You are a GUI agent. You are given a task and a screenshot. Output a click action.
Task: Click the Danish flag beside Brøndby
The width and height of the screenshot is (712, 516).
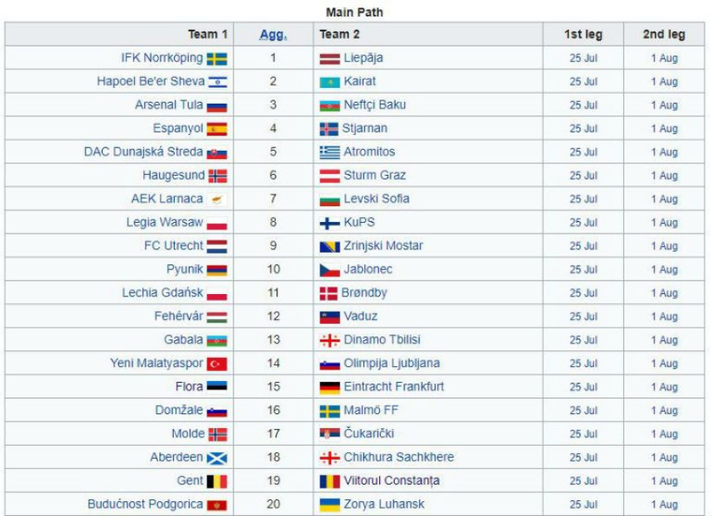(x=329, y=293)
